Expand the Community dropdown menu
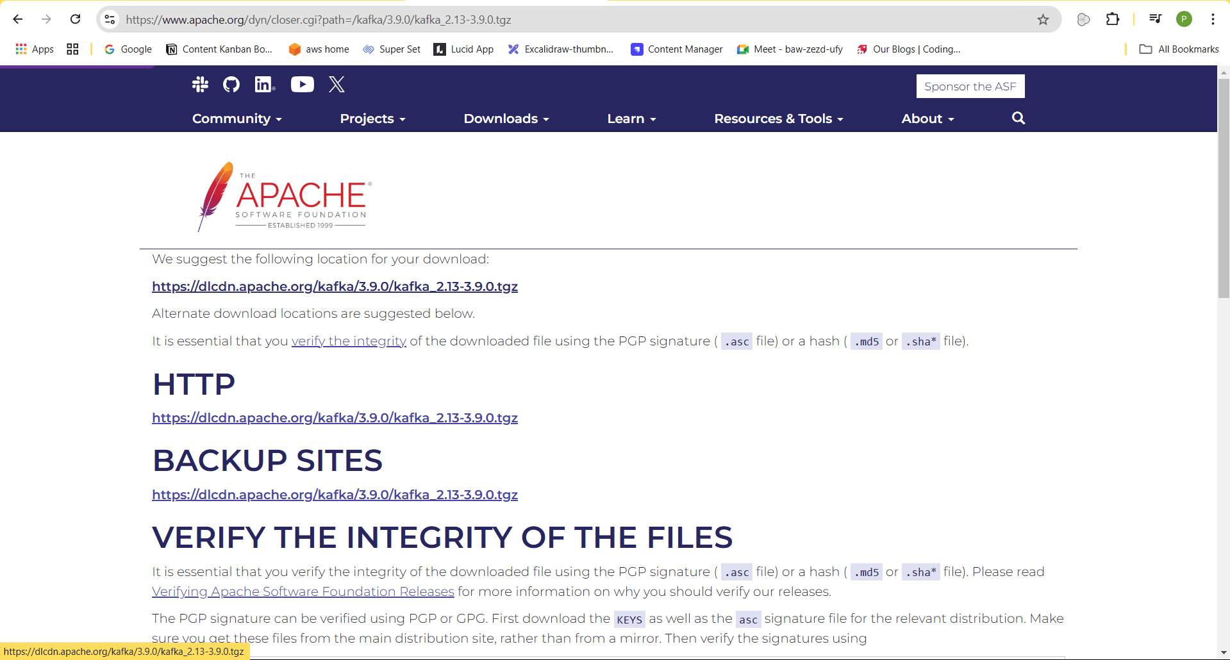Viewport: 1230px width, 660px height. click(x=237, y=119)
